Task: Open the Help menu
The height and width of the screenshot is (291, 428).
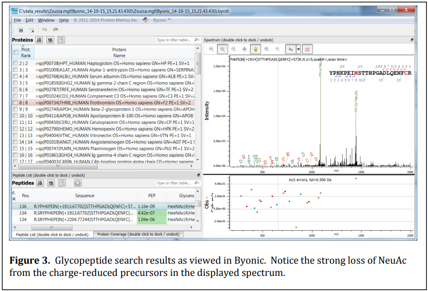Action: [64, 20]
